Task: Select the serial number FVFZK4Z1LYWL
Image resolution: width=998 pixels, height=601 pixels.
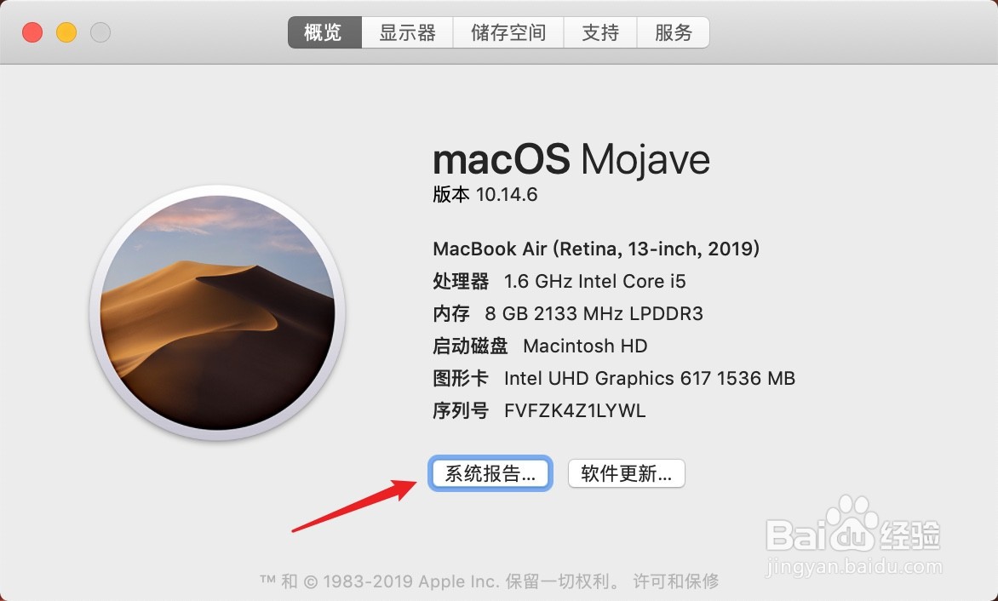Action: coord(575,411)
